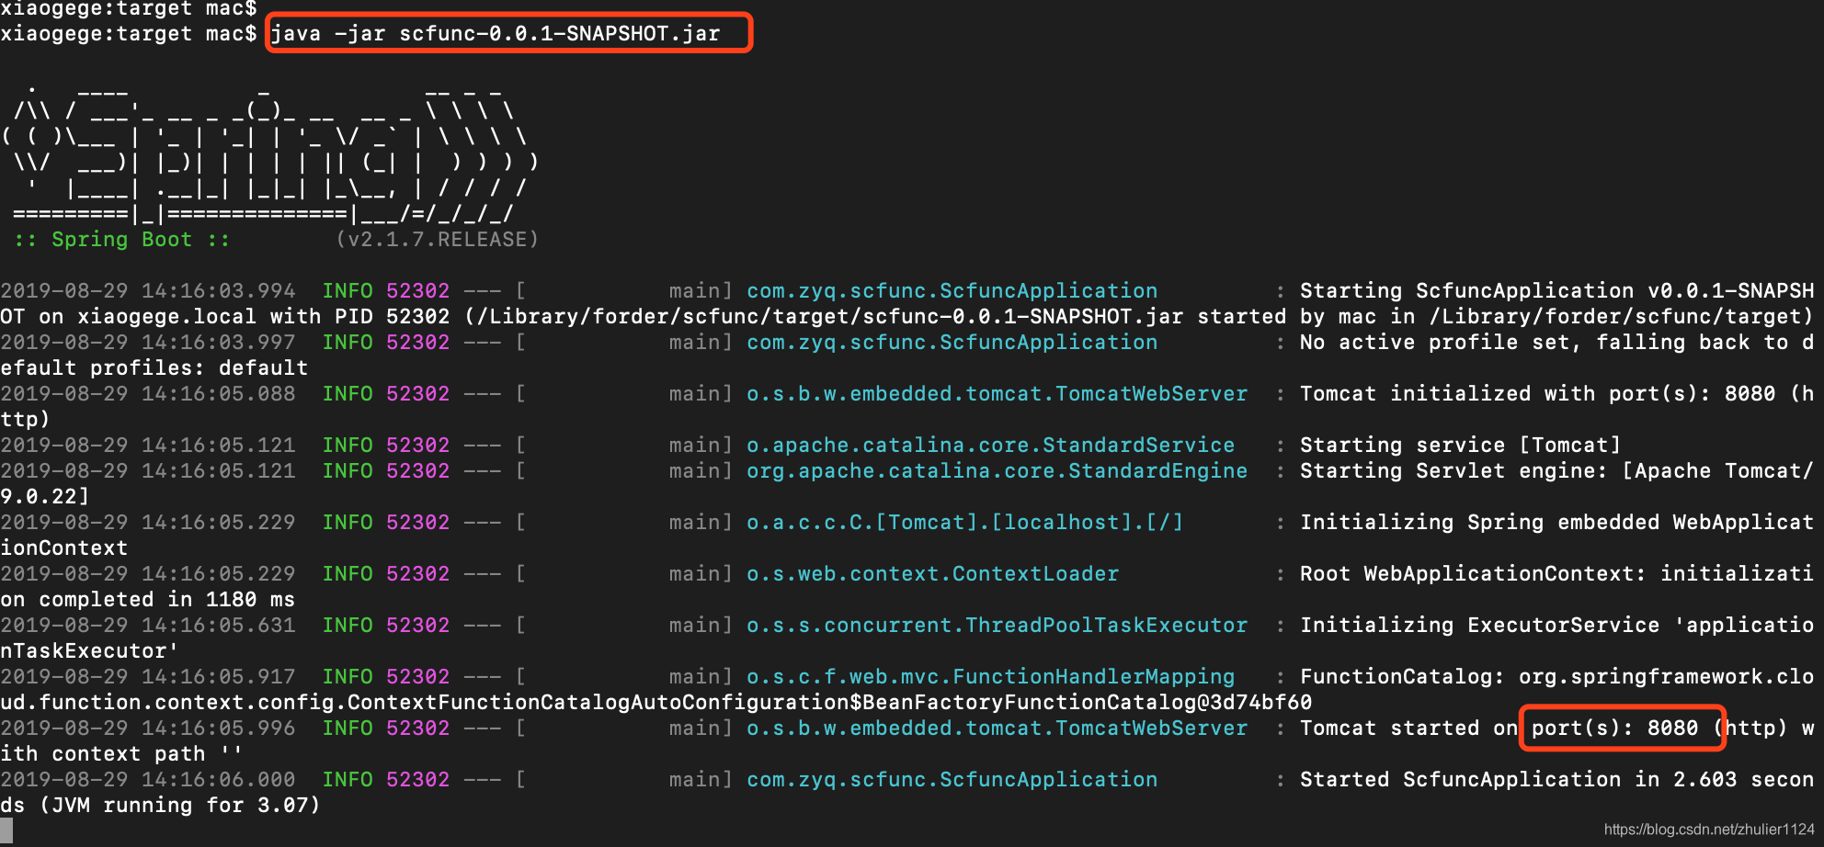Click the ':: Spring Boot ::' green label

(121, 240)
